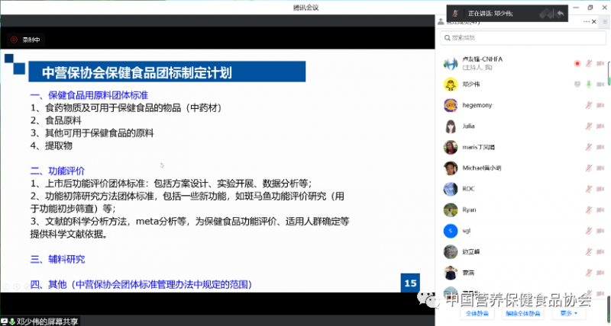This screenshot has height=326, width=611.
Task: Click sgl's muted microphone icon
Action: point(589,231)
